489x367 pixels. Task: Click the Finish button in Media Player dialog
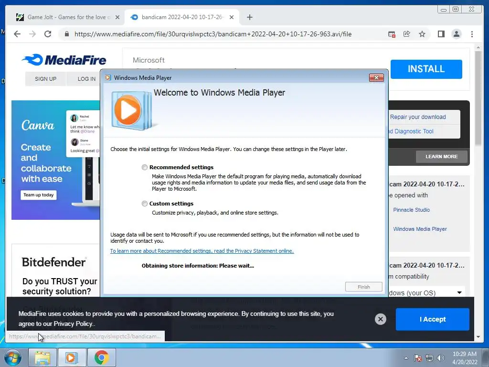click(x=363, y=287)
